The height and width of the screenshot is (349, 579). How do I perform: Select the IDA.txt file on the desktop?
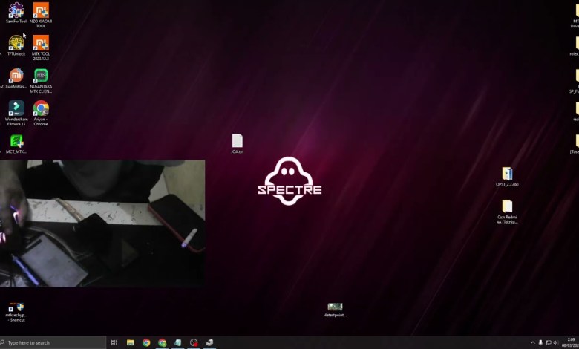point(238,141)
